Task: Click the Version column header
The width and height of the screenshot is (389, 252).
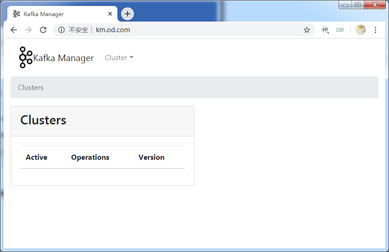Action: coord(151,157)
